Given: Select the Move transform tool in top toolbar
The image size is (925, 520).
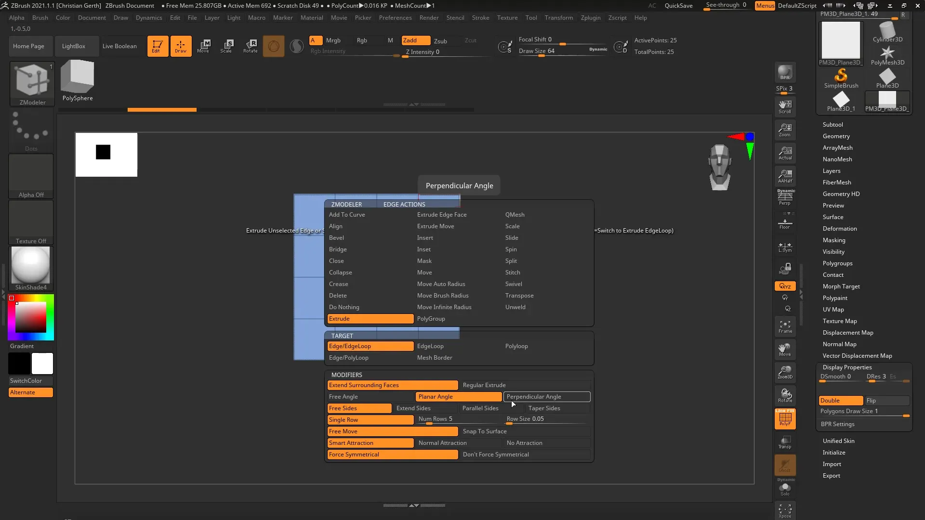Looking at the screenshot, I should pos(203,46).
